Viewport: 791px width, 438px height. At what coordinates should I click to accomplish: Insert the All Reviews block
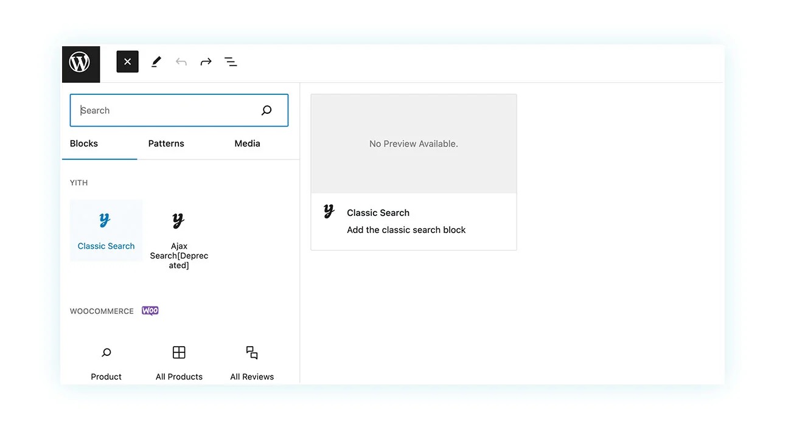click(252, 363)
